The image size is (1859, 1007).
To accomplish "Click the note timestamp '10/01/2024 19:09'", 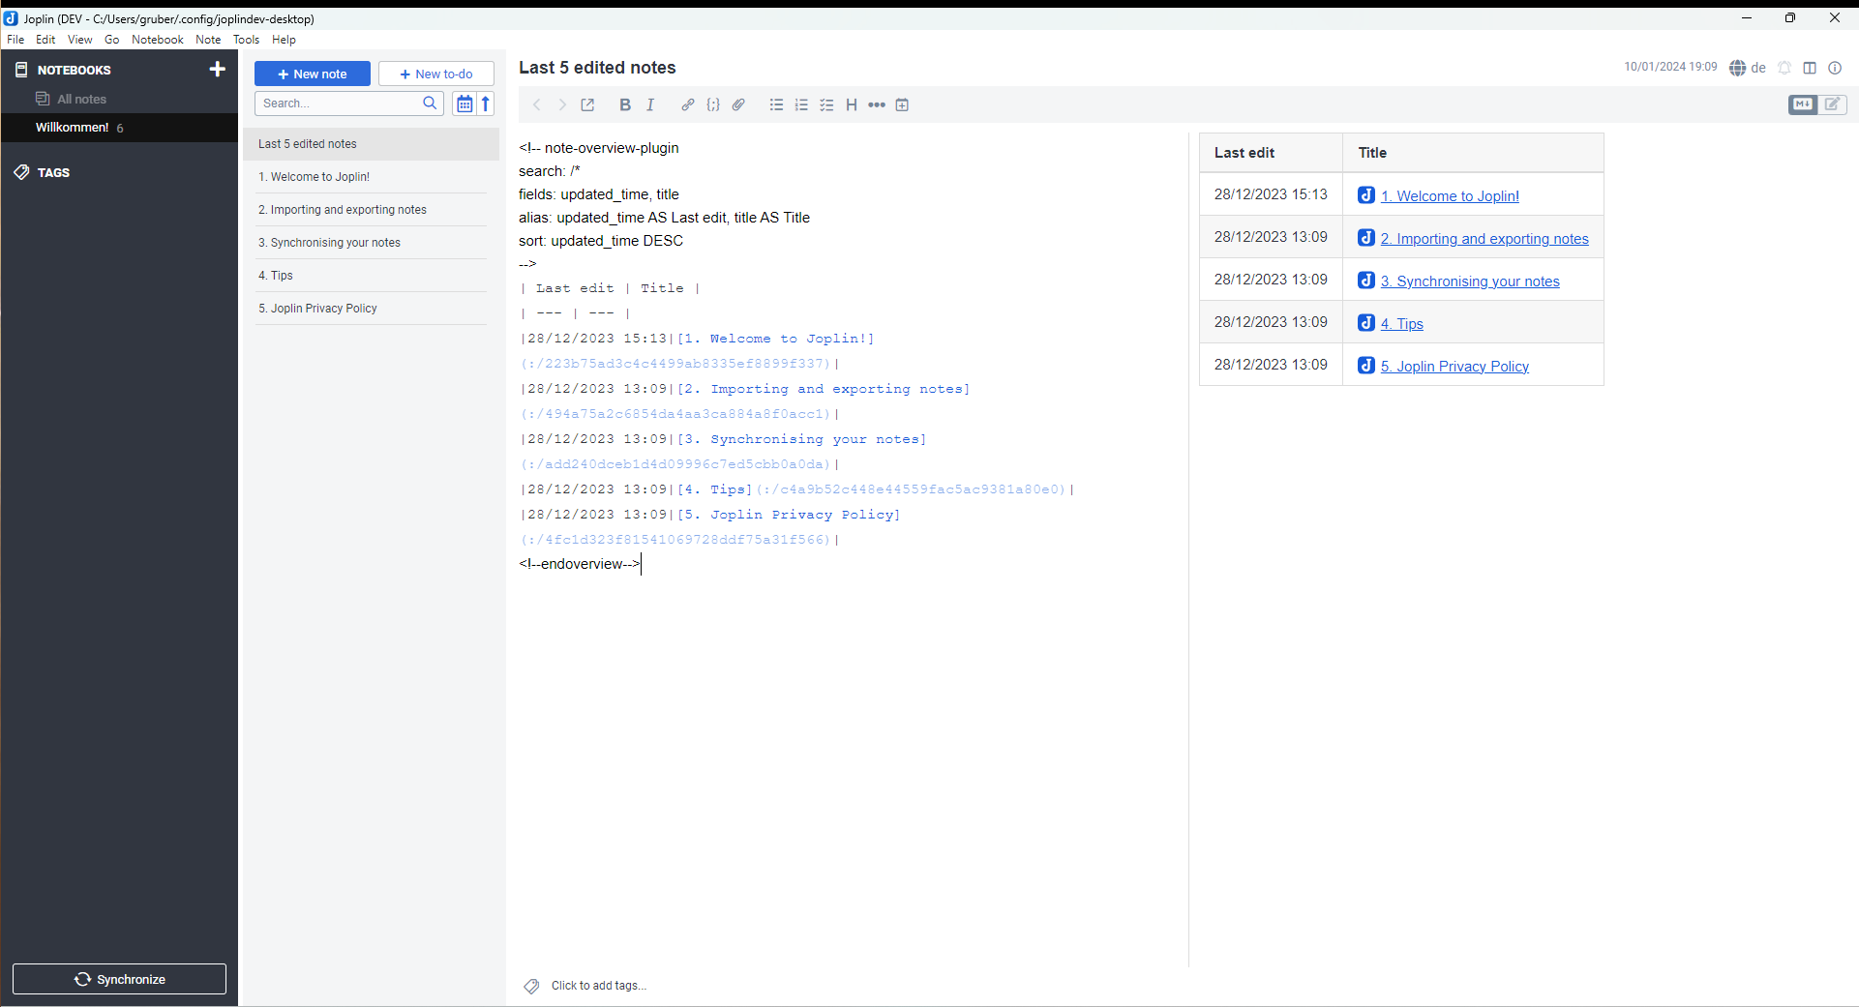I will tap(1670, 67).
